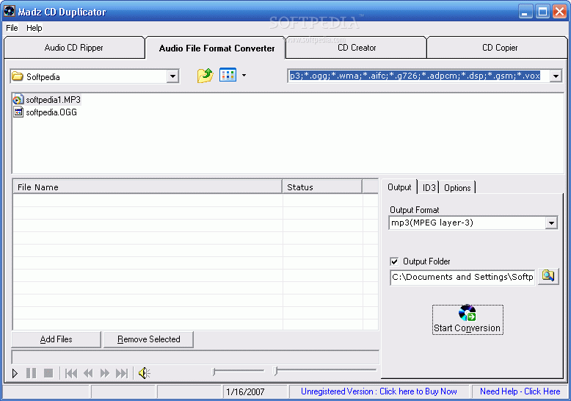The image size is (571, 401).
Task: Select the Output sub-tab
Action: [x=399, y=187]
